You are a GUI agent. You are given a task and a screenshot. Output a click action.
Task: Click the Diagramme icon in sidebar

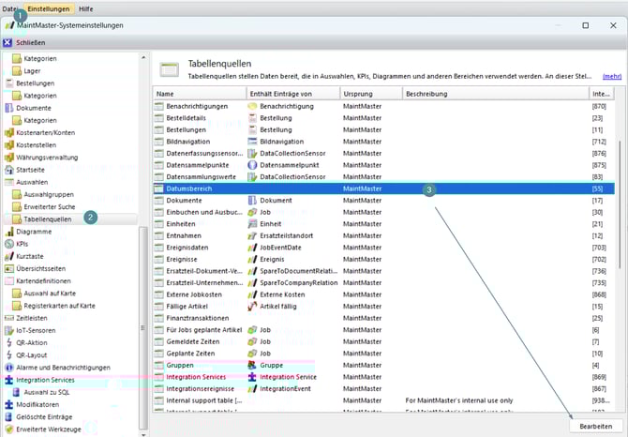[x=9, y=231]
